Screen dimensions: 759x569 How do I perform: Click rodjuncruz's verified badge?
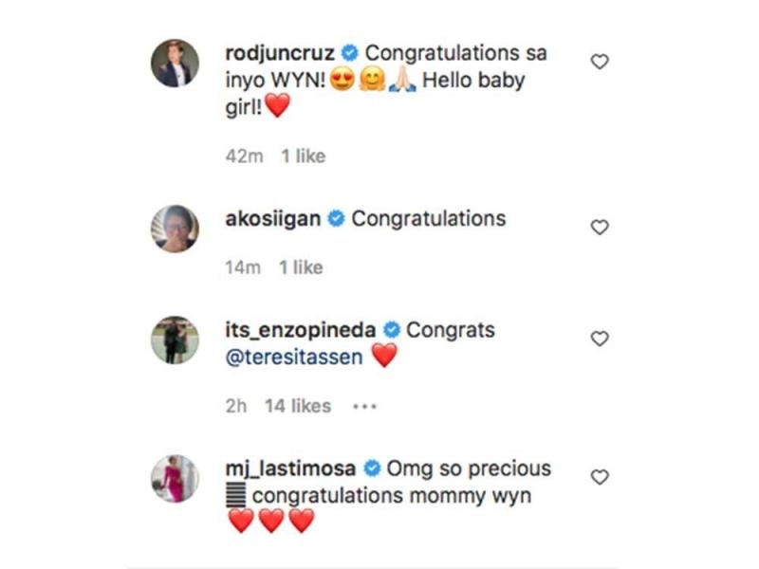pyautogui.click(x=349, y=53)
